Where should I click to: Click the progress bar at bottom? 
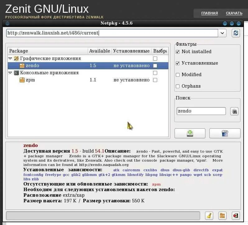[103, 215]
